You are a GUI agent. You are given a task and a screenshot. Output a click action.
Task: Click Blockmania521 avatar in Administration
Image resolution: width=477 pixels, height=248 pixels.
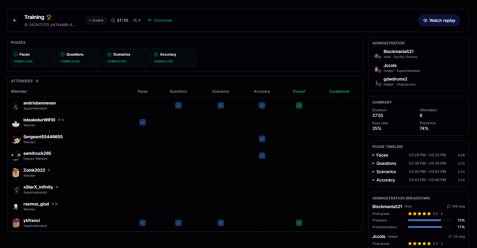(x=377, y=55)
